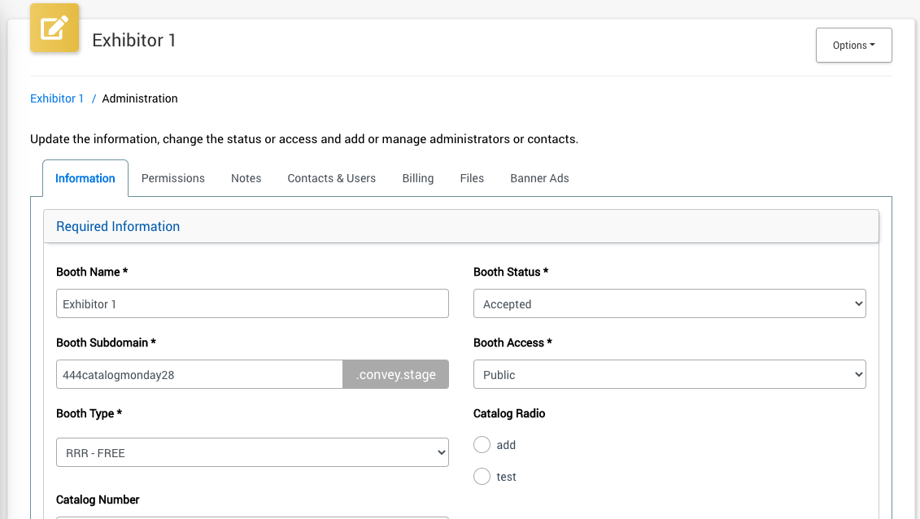Click the Booth Subdomain text field
The width and height of the screenshot is (920, 519).
click(199, 374)
